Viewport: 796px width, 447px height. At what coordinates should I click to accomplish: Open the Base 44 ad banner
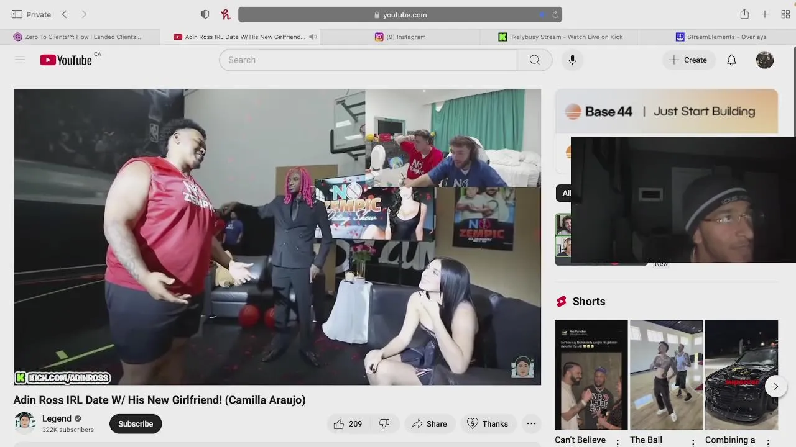[666, 111]
